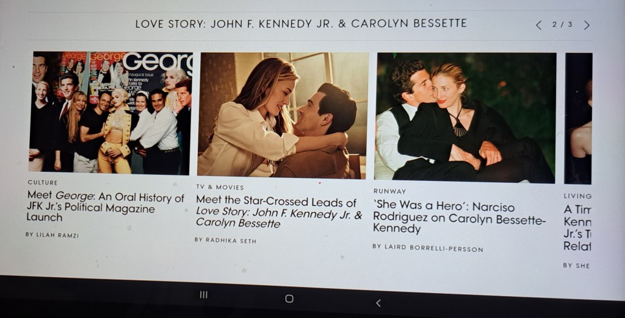Select the Culture category label
Screen dimensions: 625x318
(43, 183)
